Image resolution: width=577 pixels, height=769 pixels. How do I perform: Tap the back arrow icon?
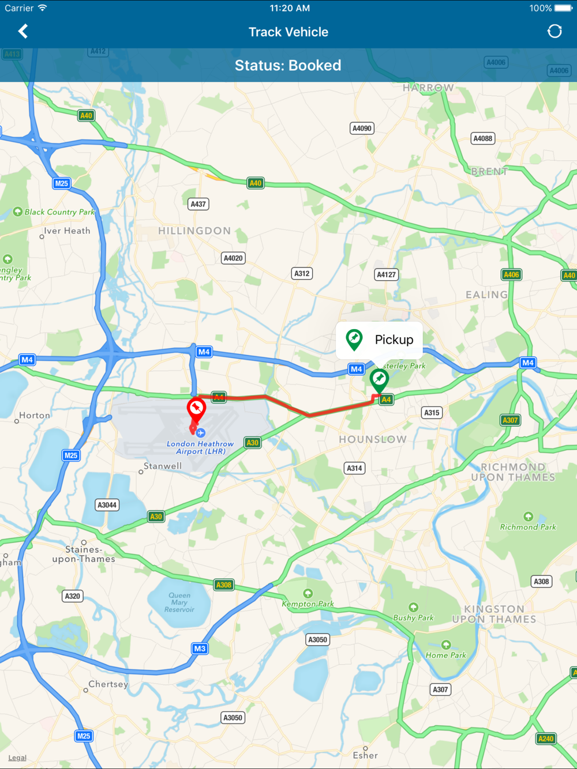tap(23, 31)
